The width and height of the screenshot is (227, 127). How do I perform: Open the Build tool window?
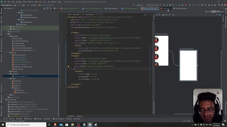pyautogui.click(x=69, y=119)
